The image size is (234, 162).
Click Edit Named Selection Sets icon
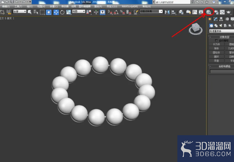[x=135, y=12]
